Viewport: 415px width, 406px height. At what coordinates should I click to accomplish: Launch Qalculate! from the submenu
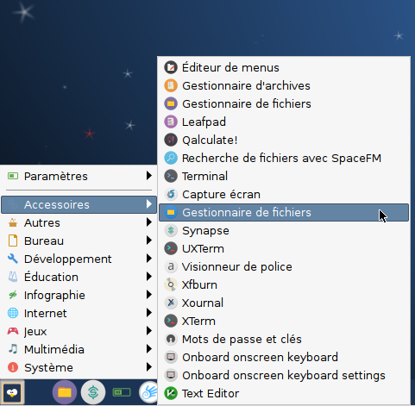pyautogui.click(x=284, y=140)
